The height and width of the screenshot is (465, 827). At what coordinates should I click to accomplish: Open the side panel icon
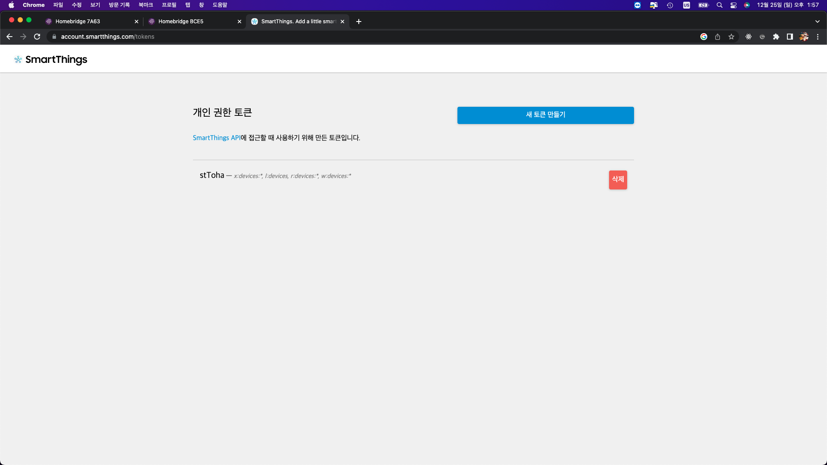click(790, 37)
